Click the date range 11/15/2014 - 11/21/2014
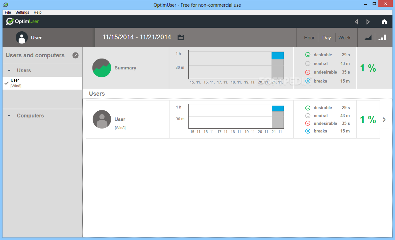This screenshot has height=240, width=395. pos(137,37)
